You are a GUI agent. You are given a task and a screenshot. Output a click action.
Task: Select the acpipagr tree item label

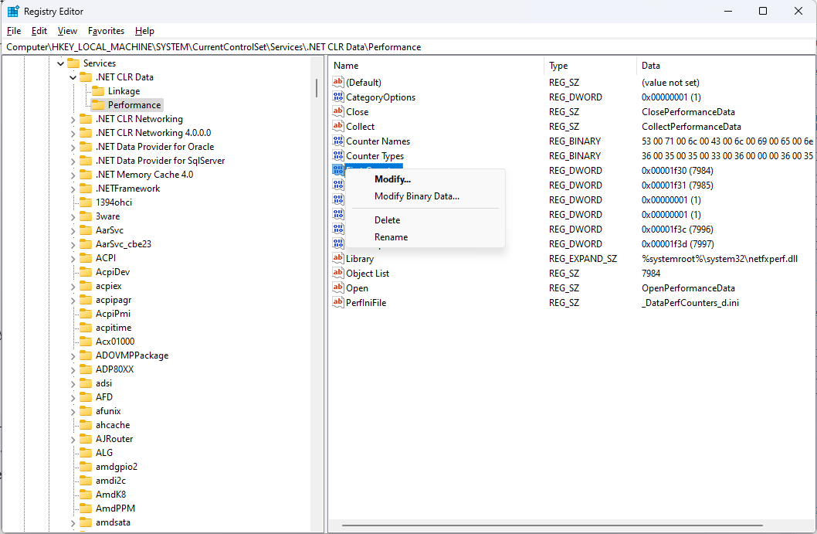(114, 300)
